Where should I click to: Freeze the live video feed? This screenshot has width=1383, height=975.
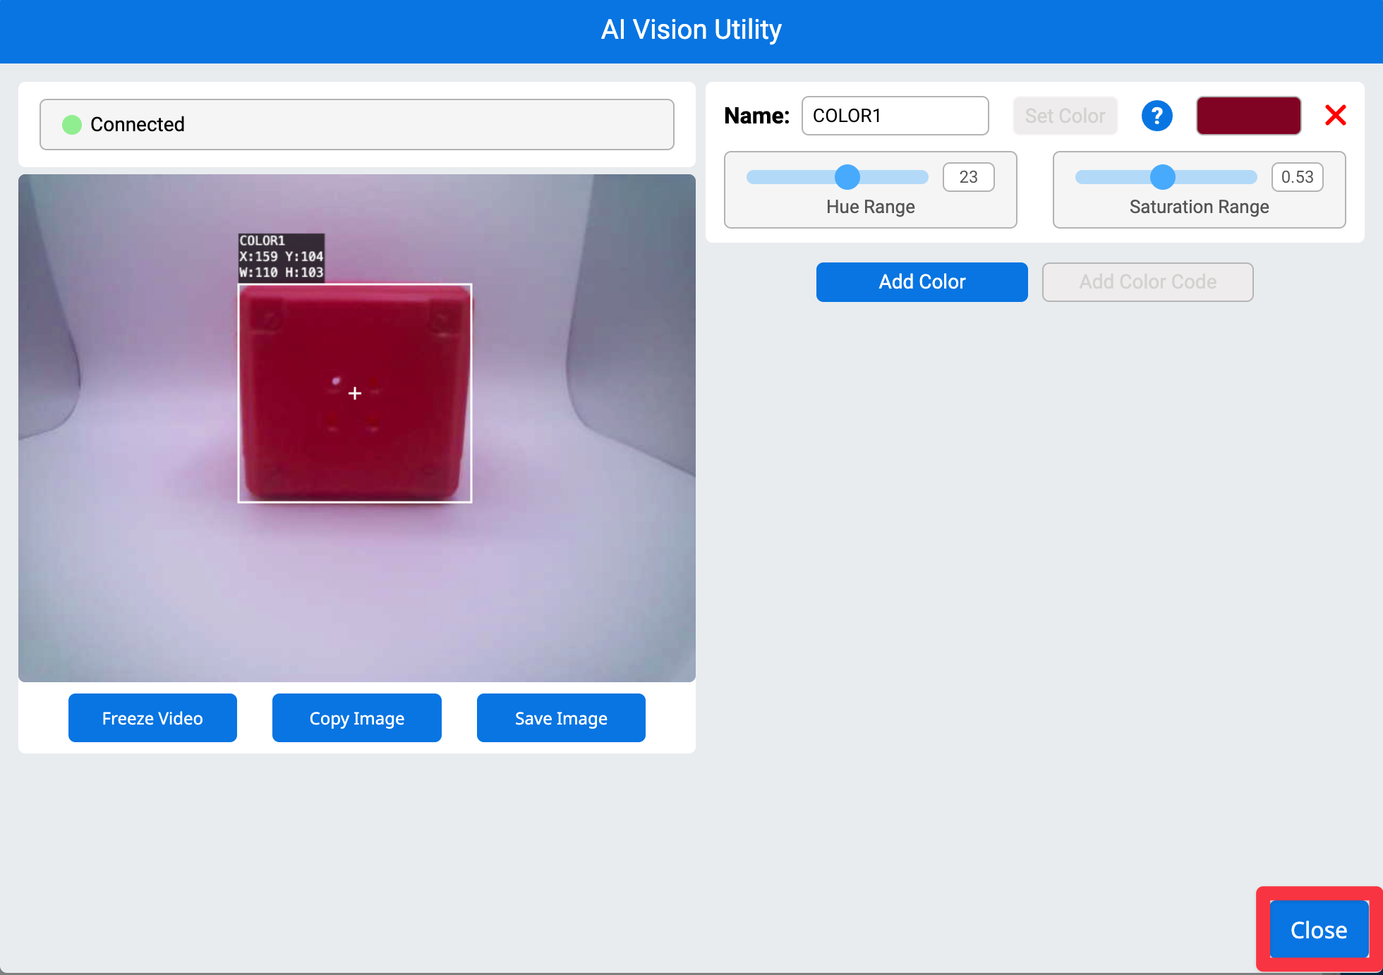(x=152, y=717)
